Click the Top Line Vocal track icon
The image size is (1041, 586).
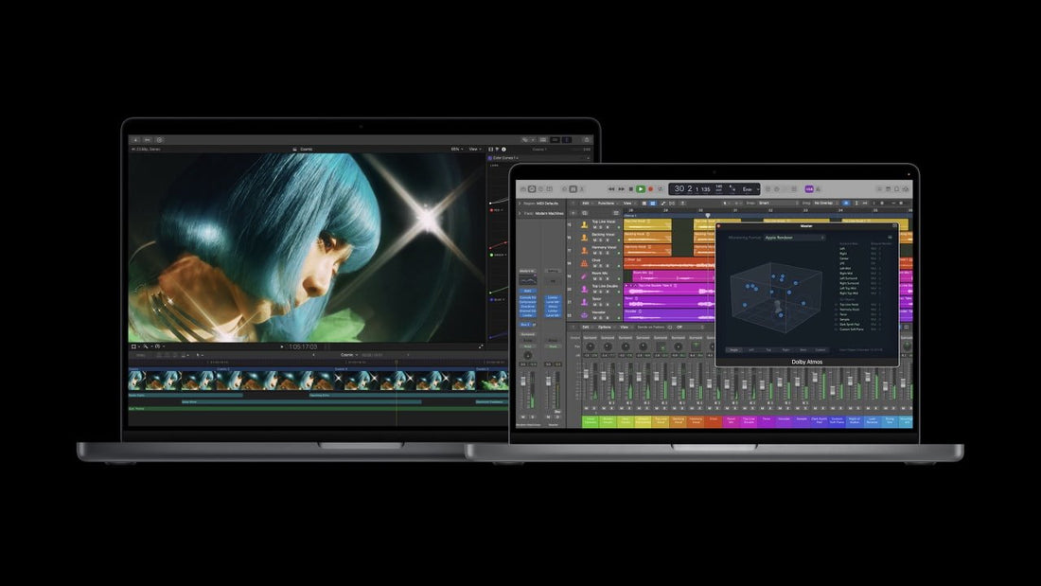coord(584,225)
